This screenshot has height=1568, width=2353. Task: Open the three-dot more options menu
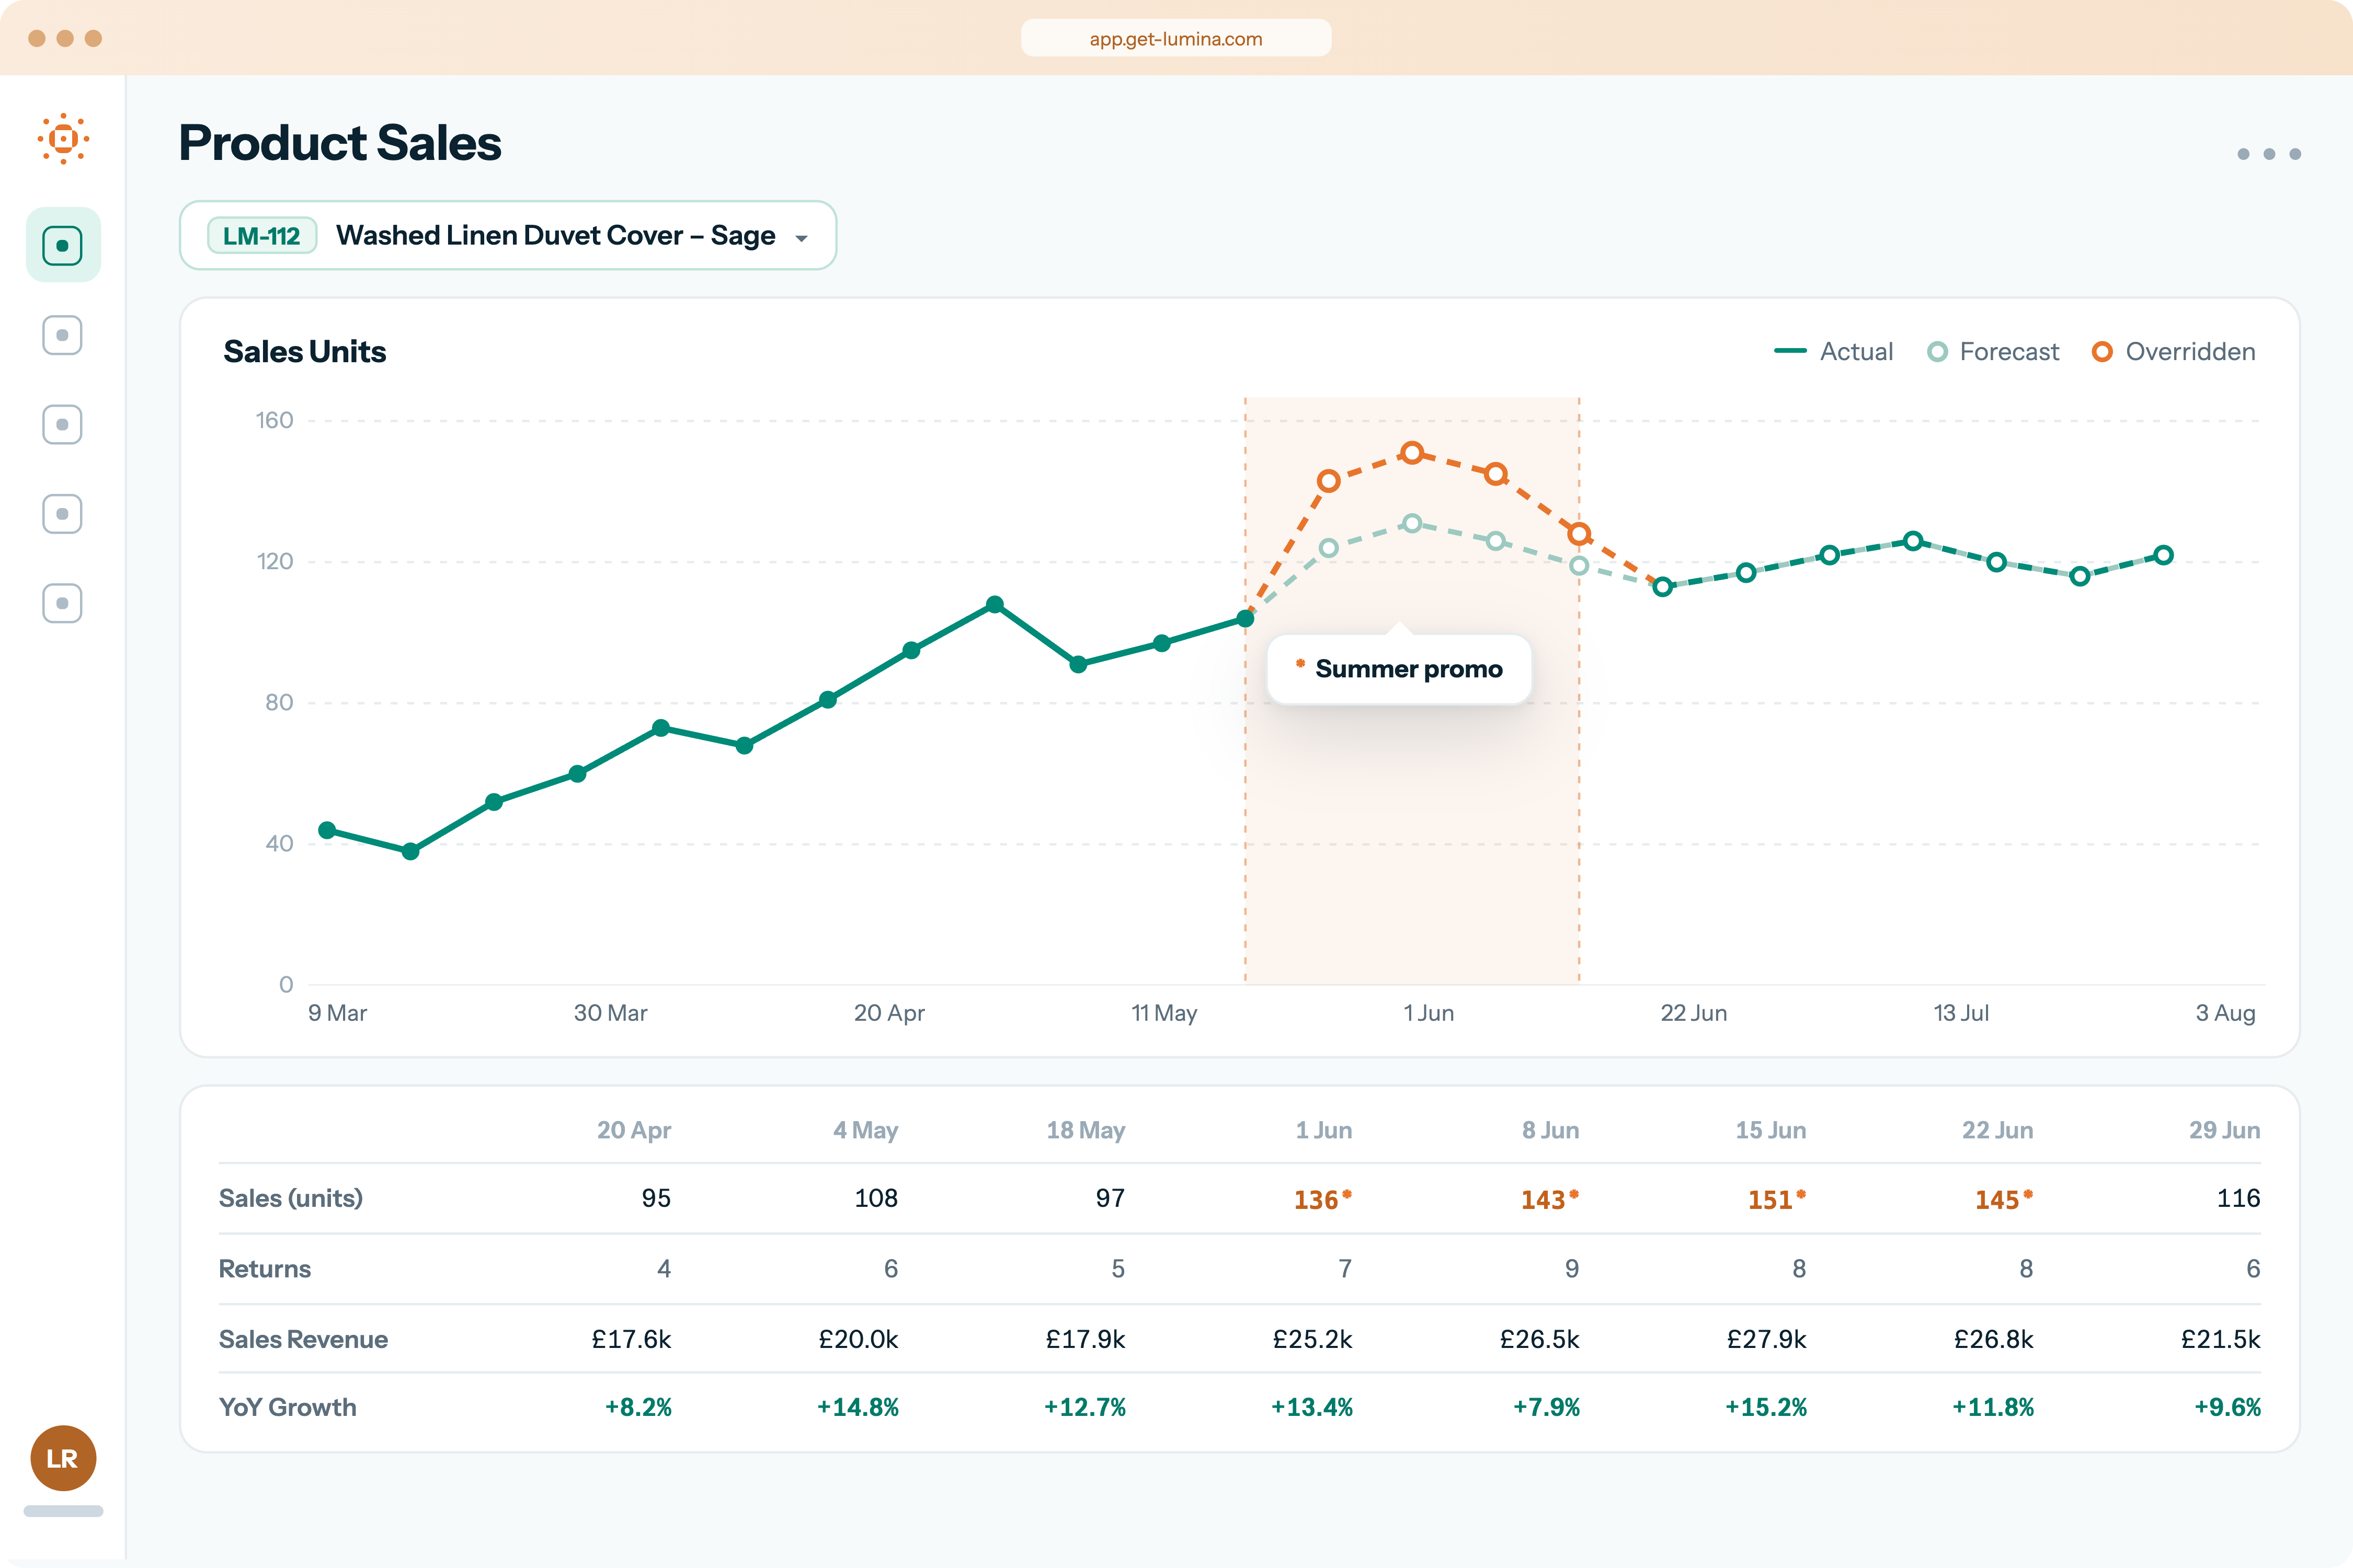[2269, 154]
